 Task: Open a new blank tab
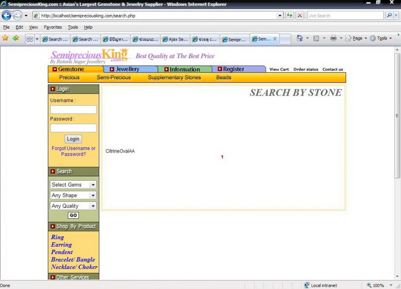(285, 39)
